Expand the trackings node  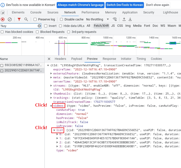[x=51, y=98]
